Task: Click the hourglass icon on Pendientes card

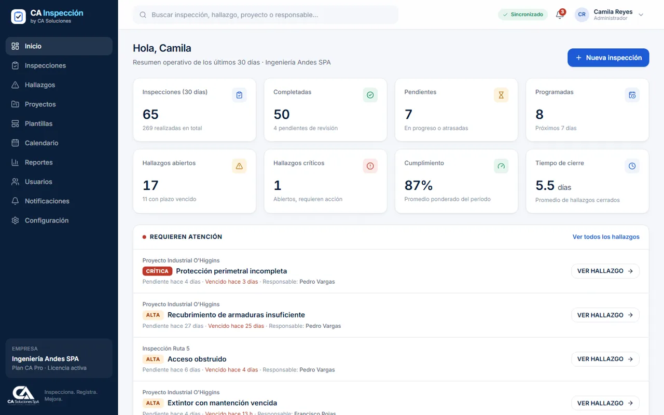Action: [501, 95]
